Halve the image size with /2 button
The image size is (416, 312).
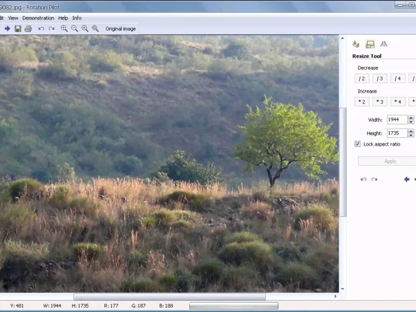click(x=362, y=79)
